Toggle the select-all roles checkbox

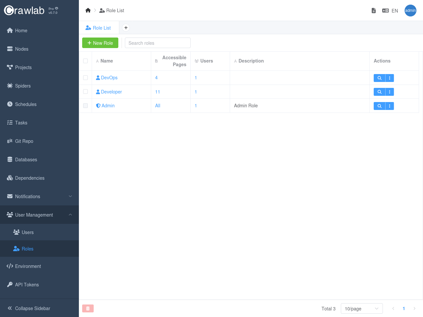click(x=85, y=61)
